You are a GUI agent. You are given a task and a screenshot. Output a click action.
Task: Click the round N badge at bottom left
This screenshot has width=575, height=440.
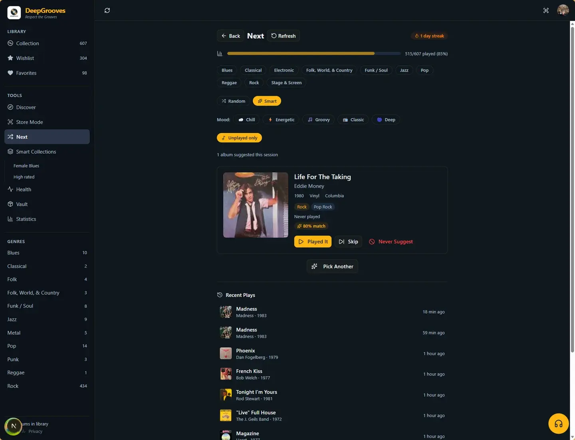[x=14, y=426]
